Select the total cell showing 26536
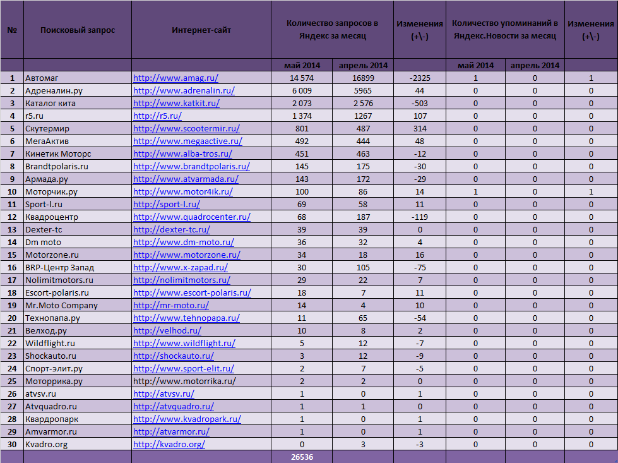Viewport: 618px width, 463px height. [x=302, y=457]
